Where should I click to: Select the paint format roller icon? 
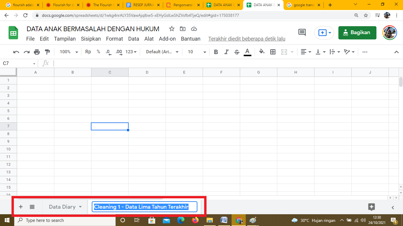[47, 52]
